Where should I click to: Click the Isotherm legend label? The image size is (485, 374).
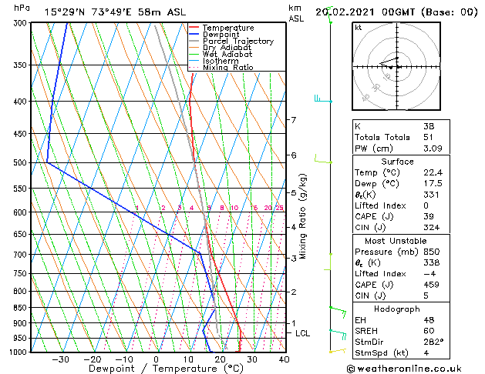221,61
